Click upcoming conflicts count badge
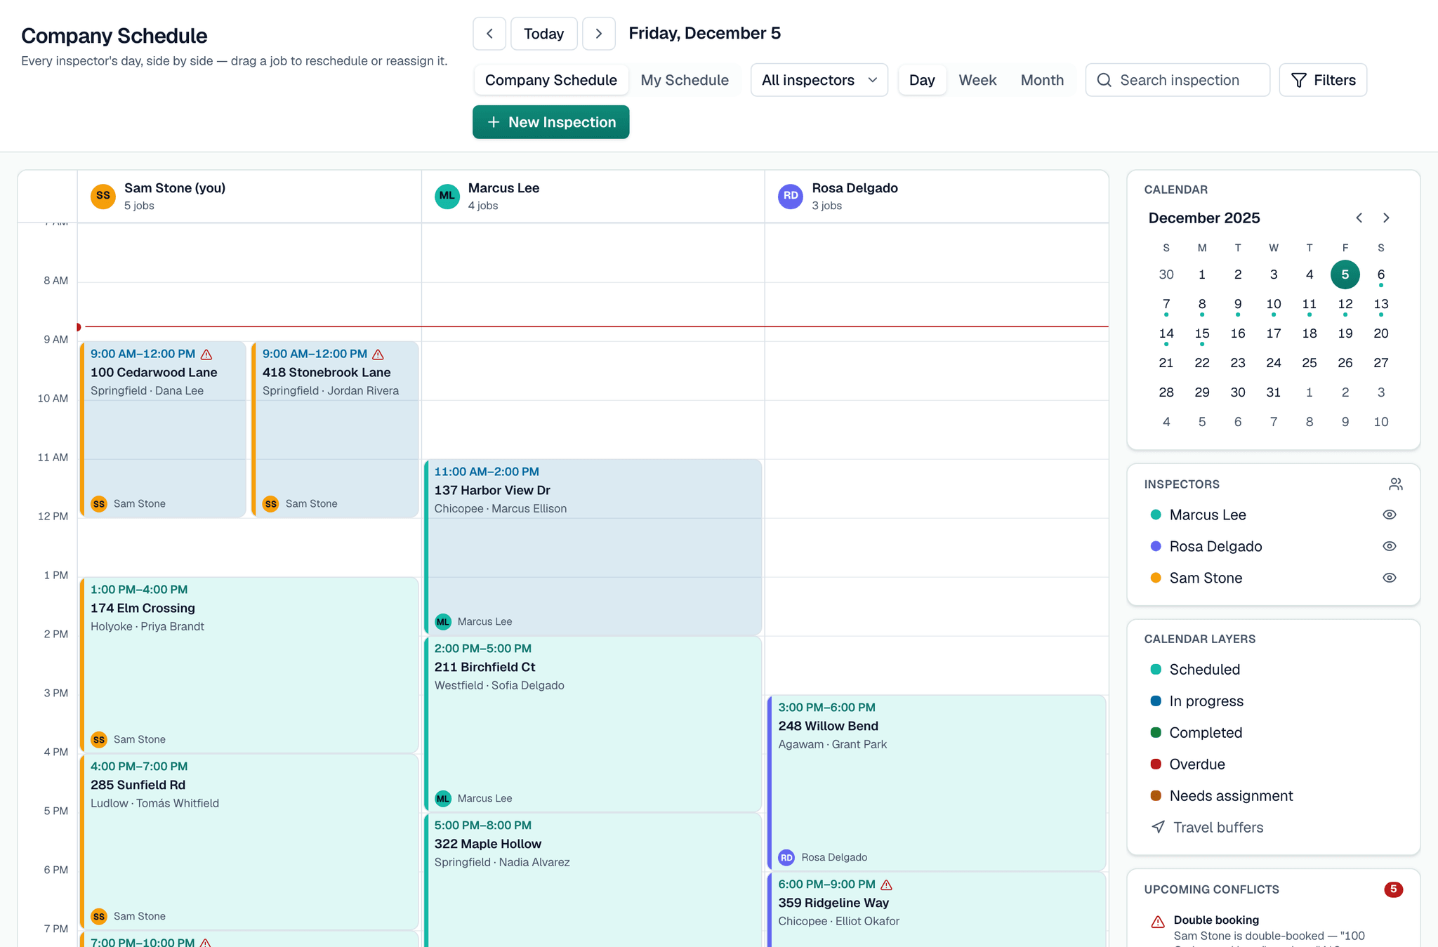This screenshot has width=1438, height=947. pyautogui.click(x=1393, y=889)
